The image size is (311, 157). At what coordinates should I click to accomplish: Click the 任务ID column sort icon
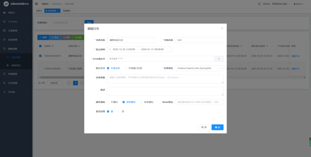click(x=53, y=46)
